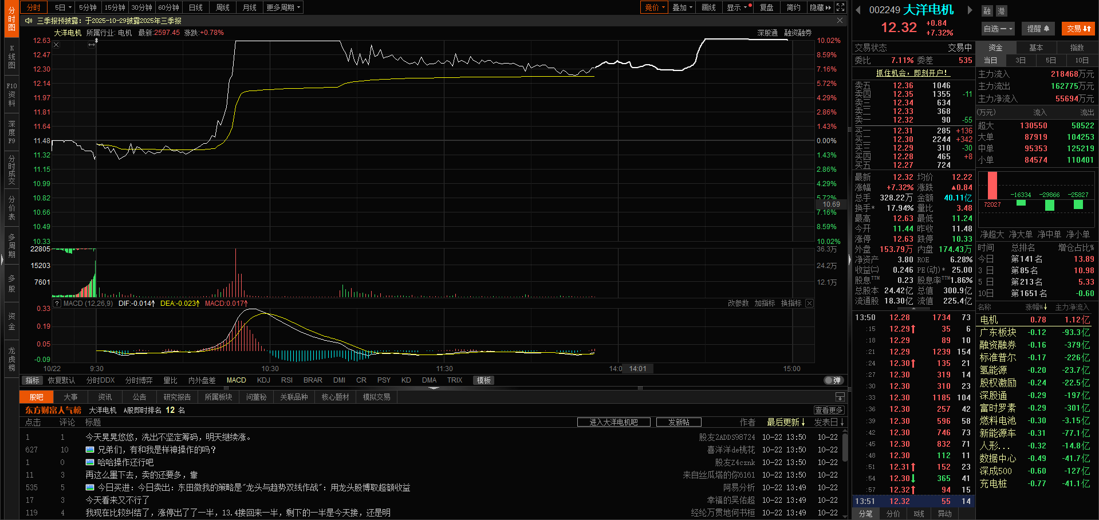Open the 自选一 watchlist dropdown
This screenshot has height=520, width=1099.
(x=998, y=29)
